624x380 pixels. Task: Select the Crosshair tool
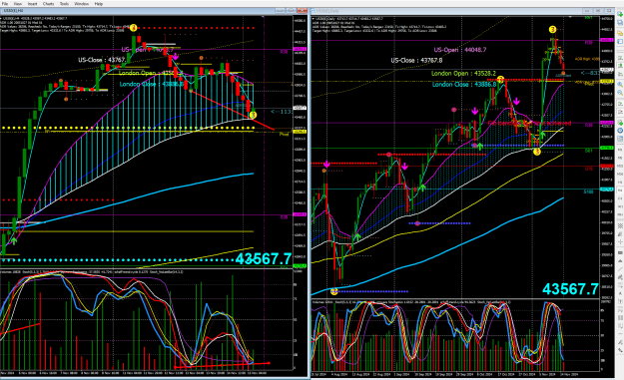tap(620, 242)
